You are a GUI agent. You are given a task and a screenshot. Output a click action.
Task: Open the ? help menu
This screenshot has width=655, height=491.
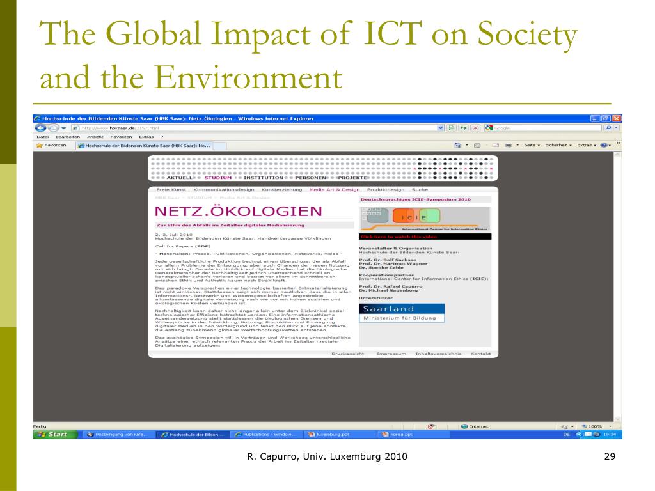(162, 137)
